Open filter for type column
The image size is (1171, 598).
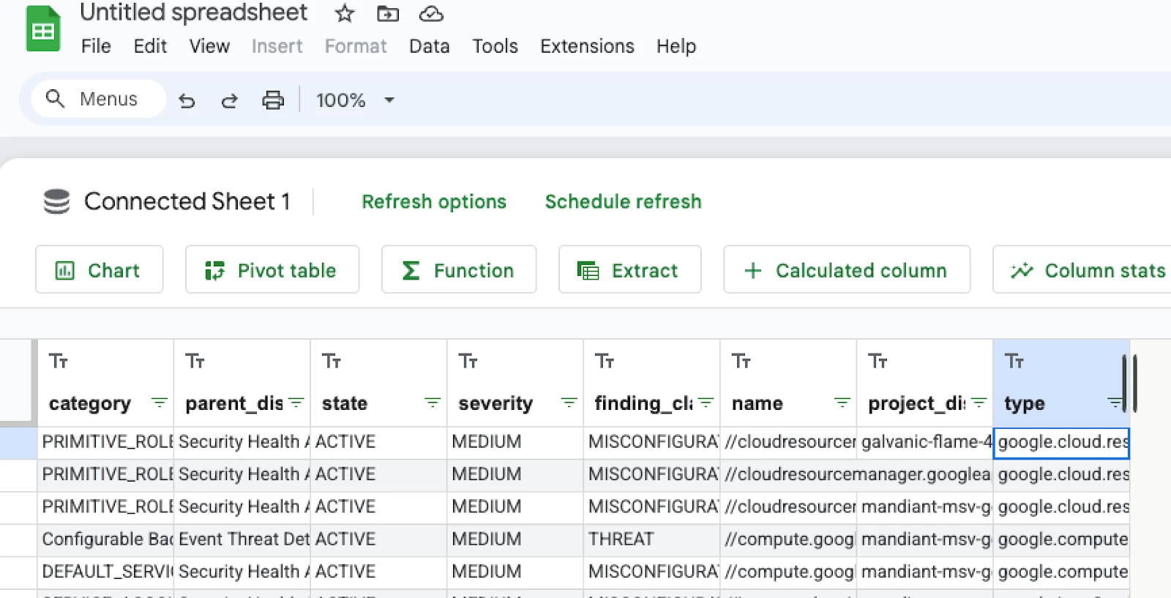coord(1115,403)
